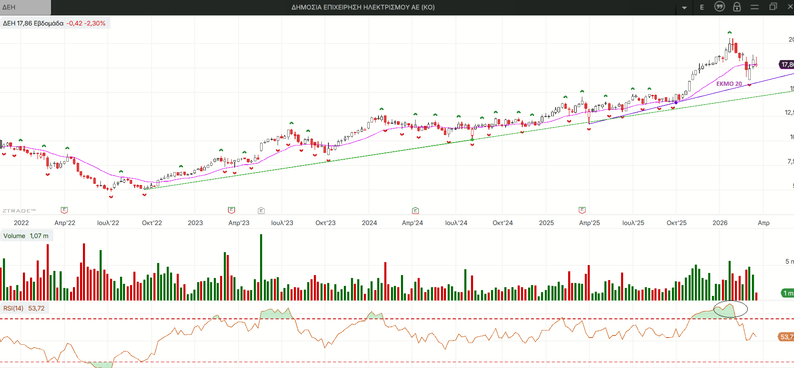Select the EKMO 20 moving average label
The height and width of the screenshot is (368, 794).
[729, 84]
